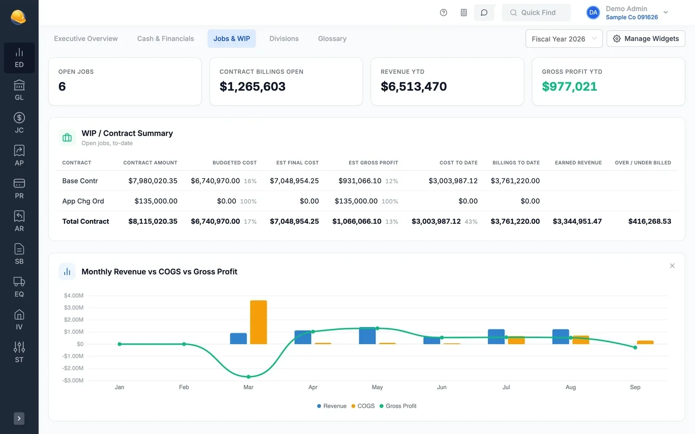Click the Monthly Revenue chart bar icon
This screenshot has height=434, width=695.
tap(67, 272)
